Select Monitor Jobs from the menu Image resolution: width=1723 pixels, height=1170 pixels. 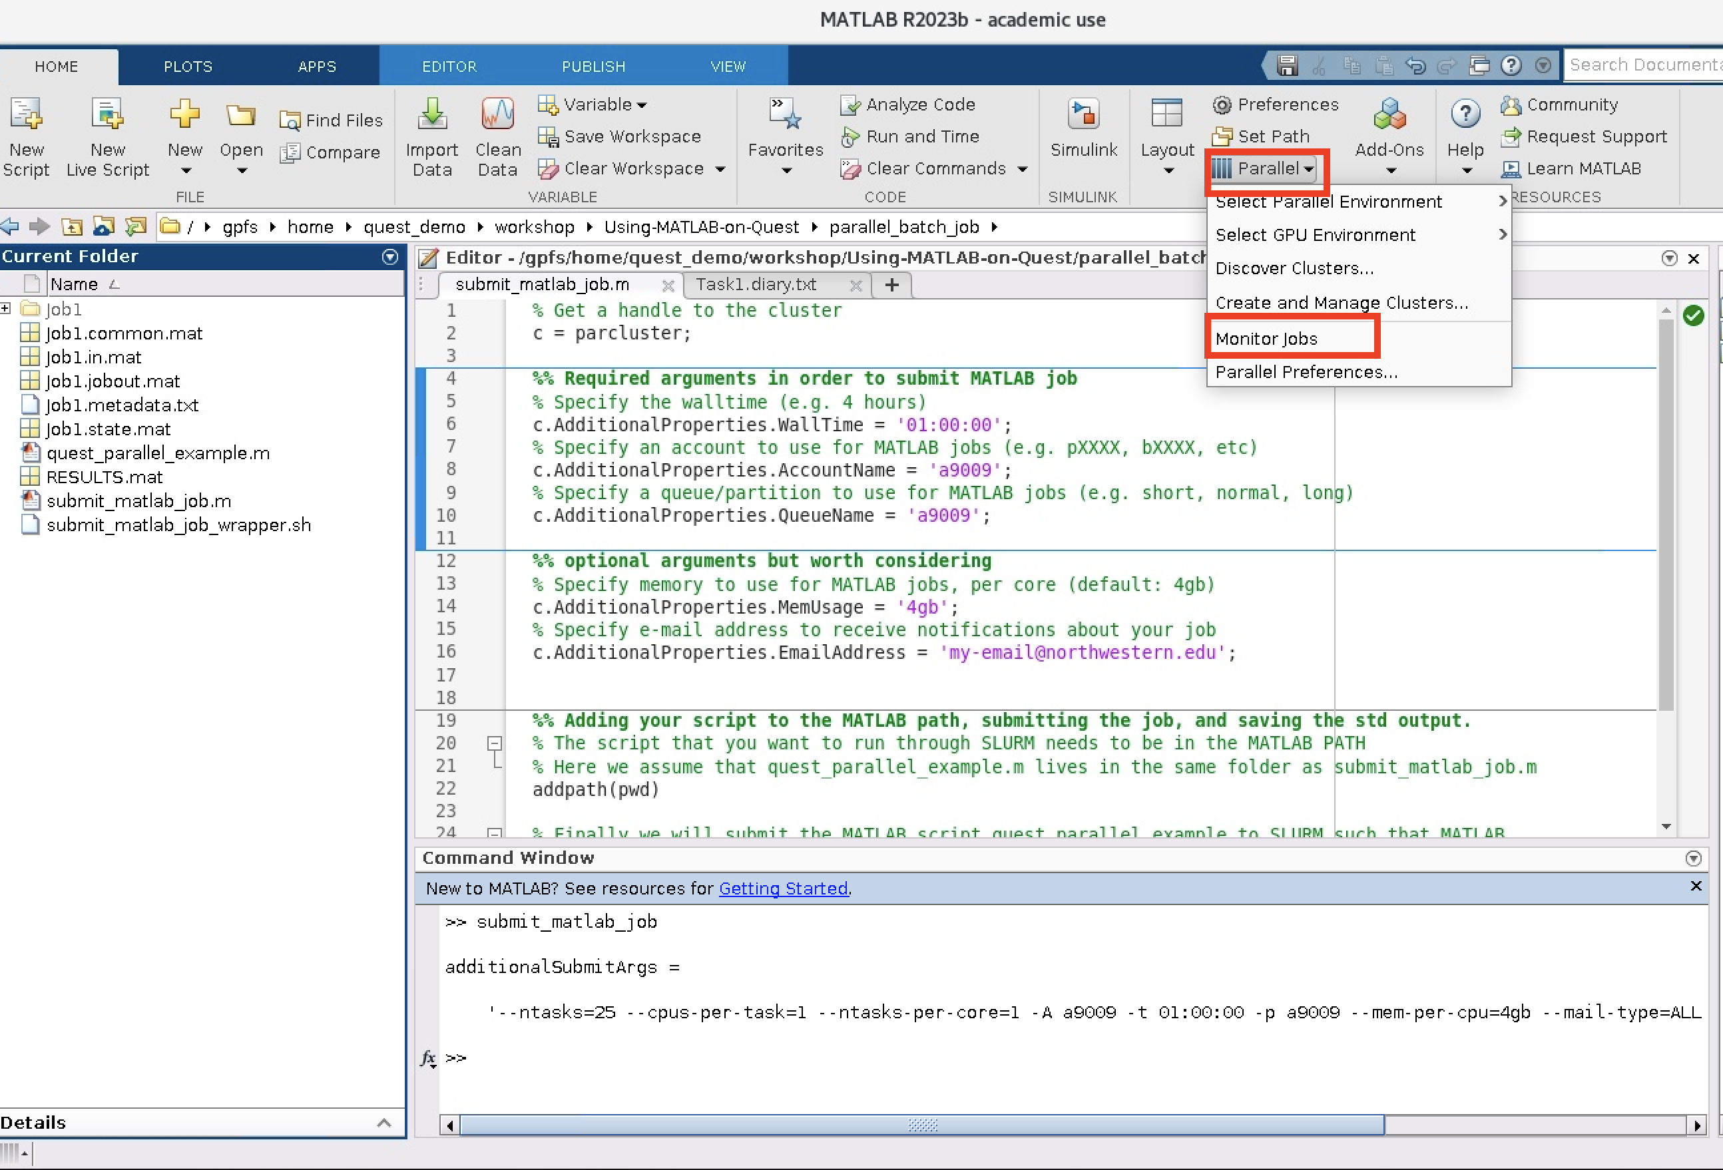point(1267,338)
